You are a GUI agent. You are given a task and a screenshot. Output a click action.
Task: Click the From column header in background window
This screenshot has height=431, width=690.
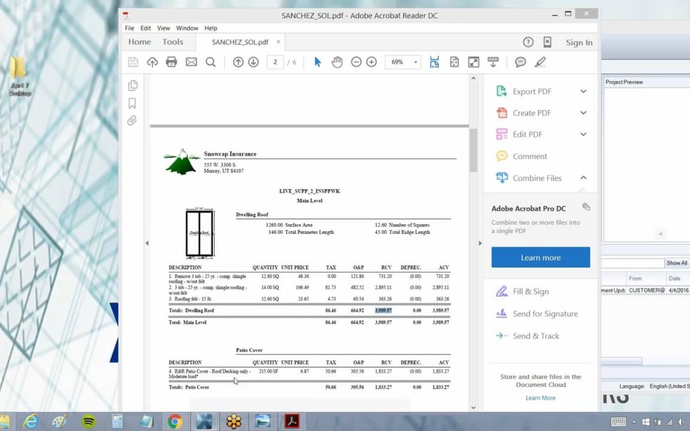coord(635,278)
